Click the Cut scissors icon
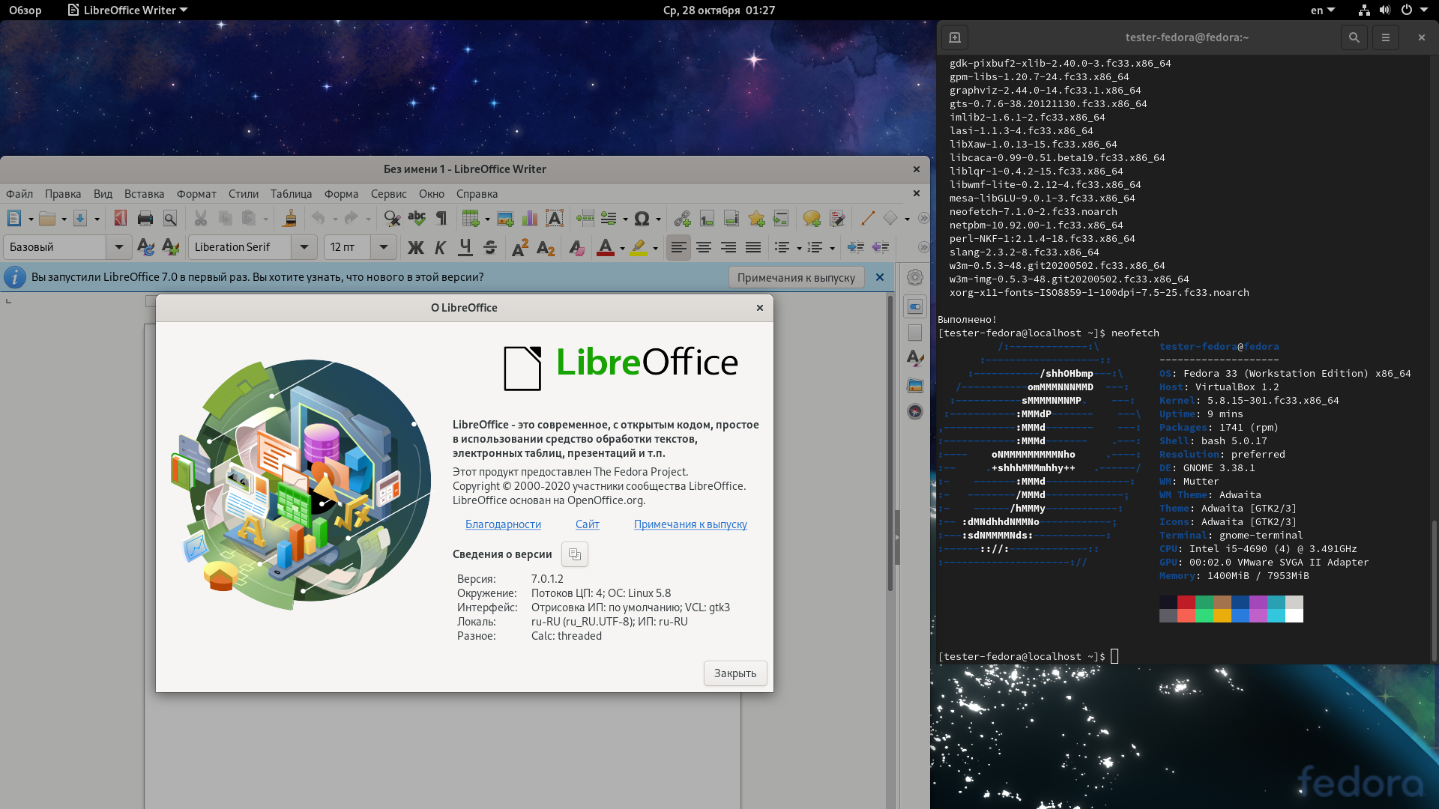The image size is (1439, 809). point(201,218)
